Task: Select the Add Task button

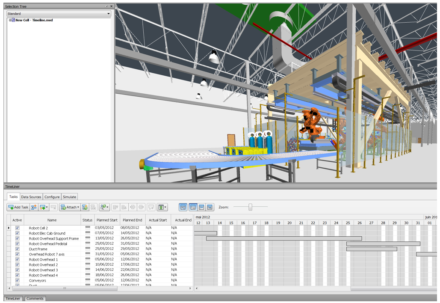Action: tap(18, 207)
